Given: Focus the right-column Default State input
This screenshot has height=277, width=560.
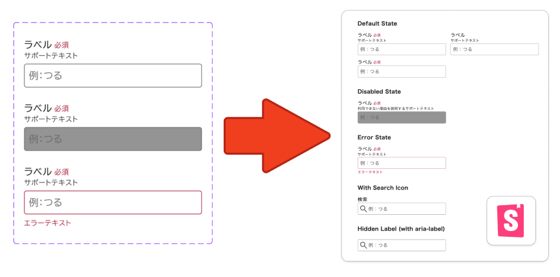Looking at the screenshot, I should (x=495, y=49).
